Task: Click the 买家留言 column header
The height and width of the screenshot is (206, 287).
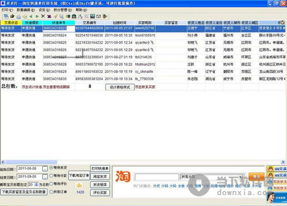Action: (x=171, y=23)
